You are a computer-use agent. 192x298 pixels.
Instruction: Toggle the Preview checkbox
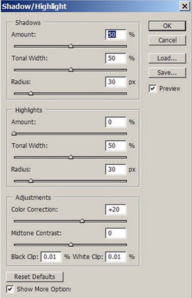tap(152, 89)
